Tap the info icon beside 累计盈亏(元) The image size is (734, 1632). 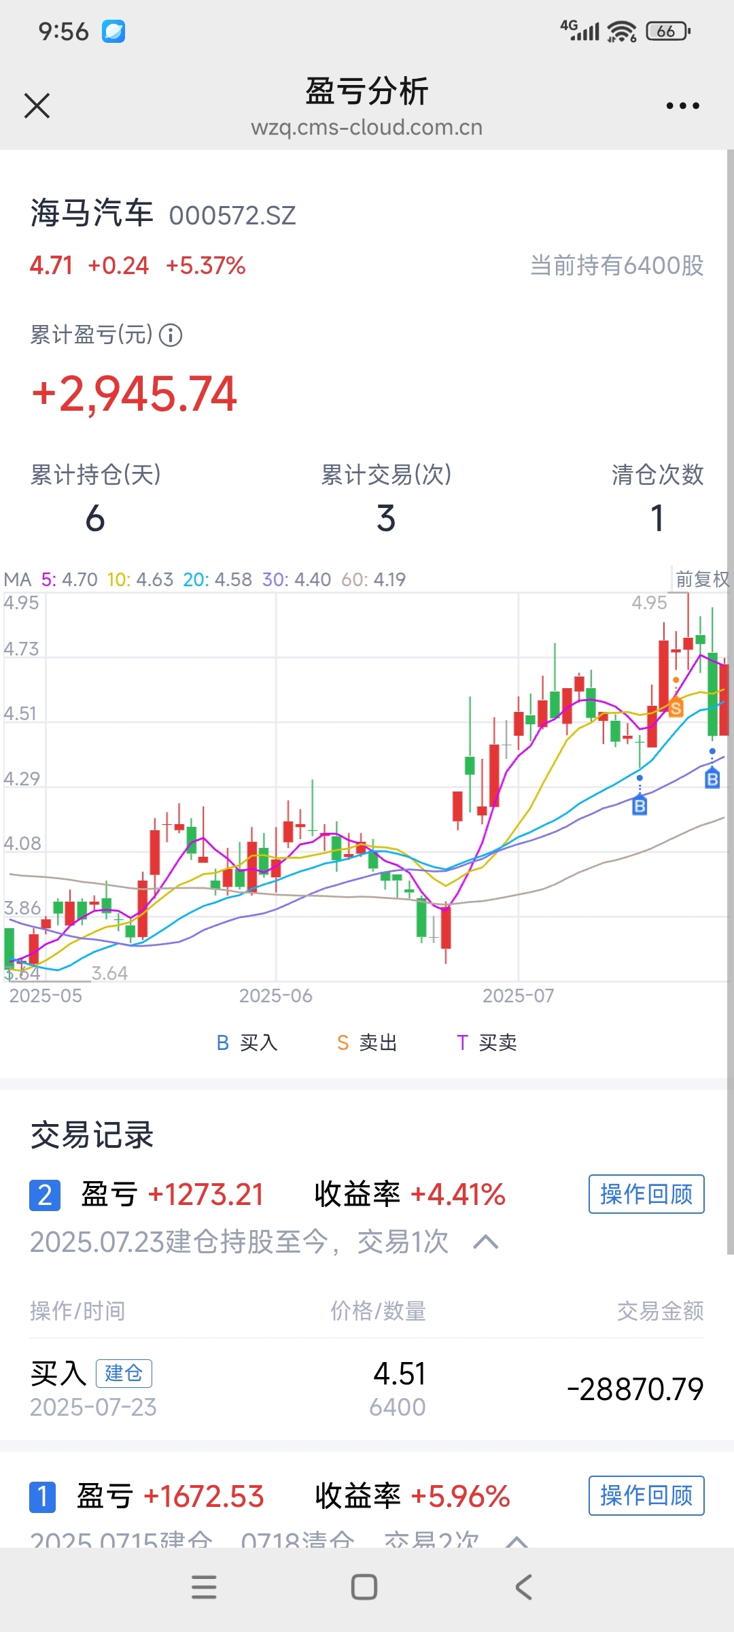click(171, 335)
